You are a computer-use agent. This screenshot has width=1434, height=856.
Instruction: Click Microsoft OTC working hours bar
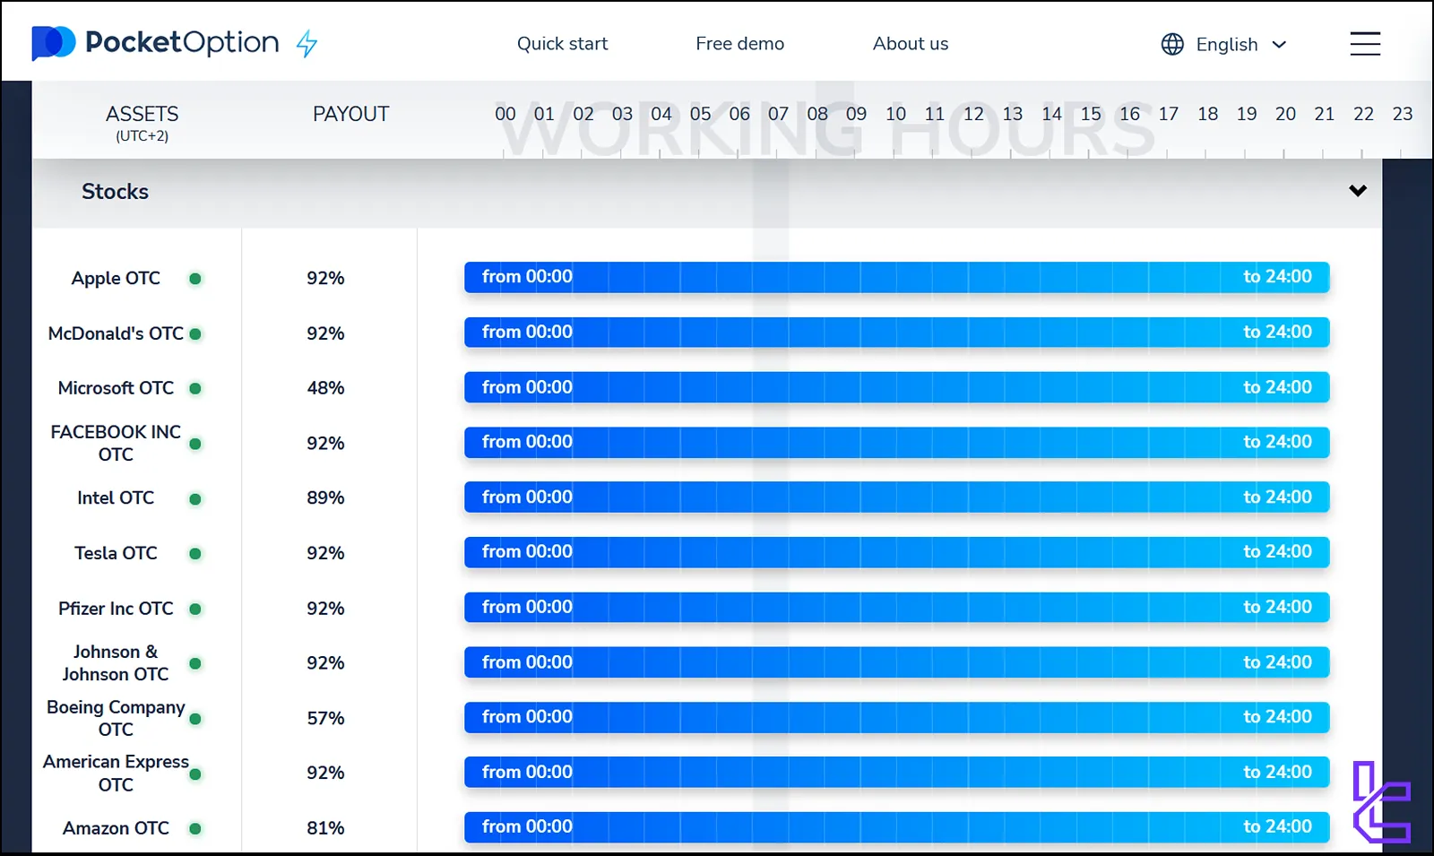click(896, 387)
